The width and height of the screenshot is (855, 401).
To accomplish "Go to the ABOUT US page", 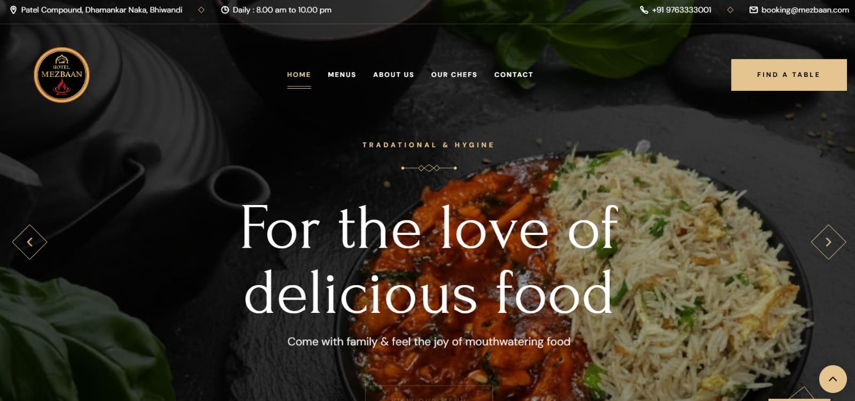I will (394, 75).
